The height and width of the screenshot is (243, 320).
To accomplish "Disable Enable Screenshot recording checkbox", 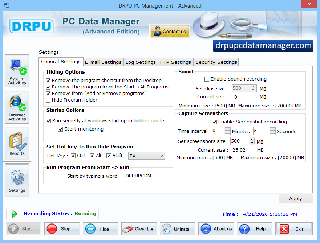I will (x=214, y=122).
